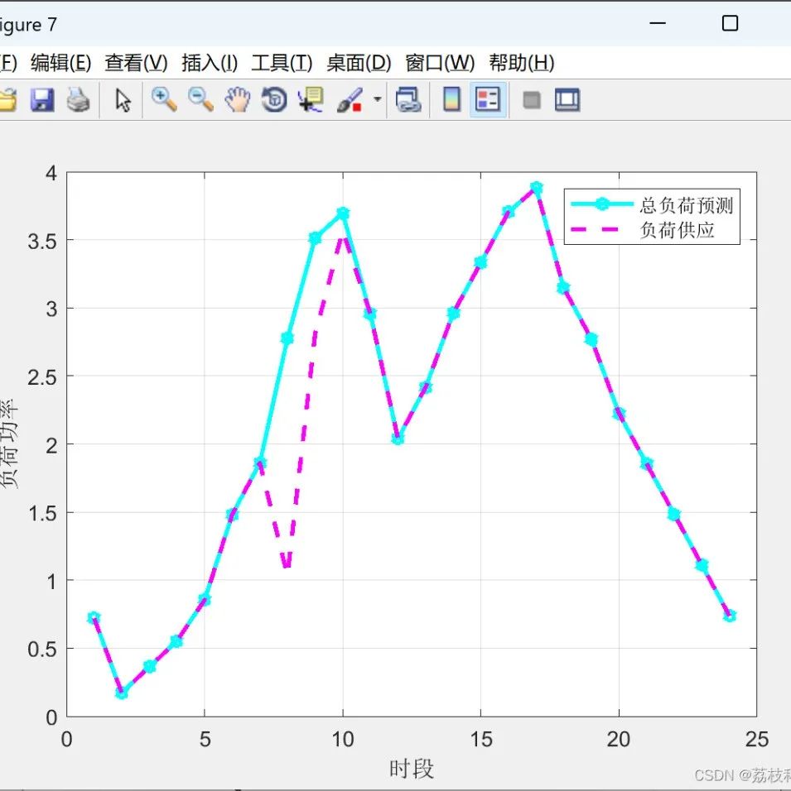Open the 查看(V) menu

click(136, 63)
